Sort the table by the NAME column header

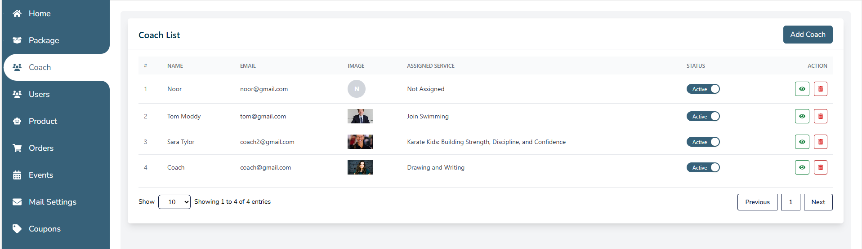click(175, 66)
